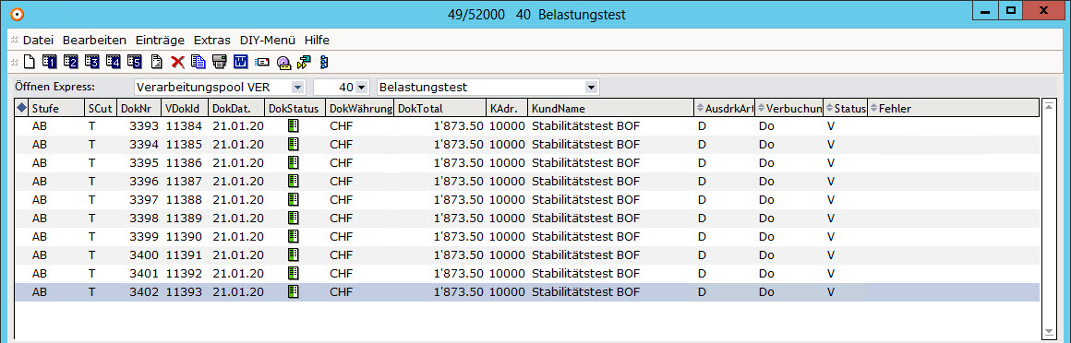Click the purple disc icon

283,63
